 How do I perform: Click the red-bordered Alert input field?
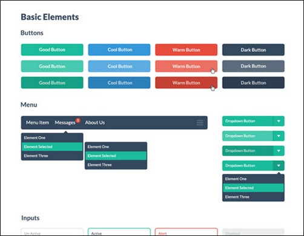[186, 232]
